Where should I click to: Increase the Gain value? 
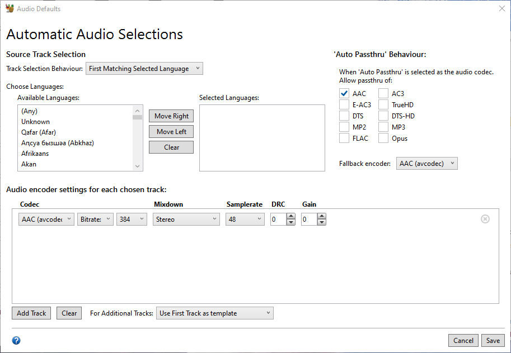point(321,216)
